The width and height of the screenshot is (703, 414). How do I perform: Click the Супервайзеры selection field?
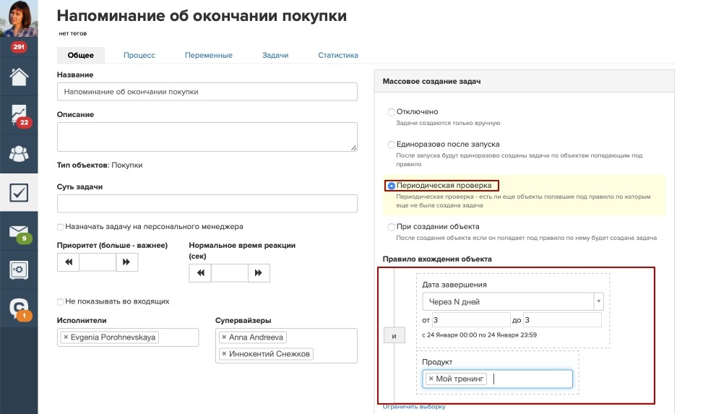pos(286,345)
